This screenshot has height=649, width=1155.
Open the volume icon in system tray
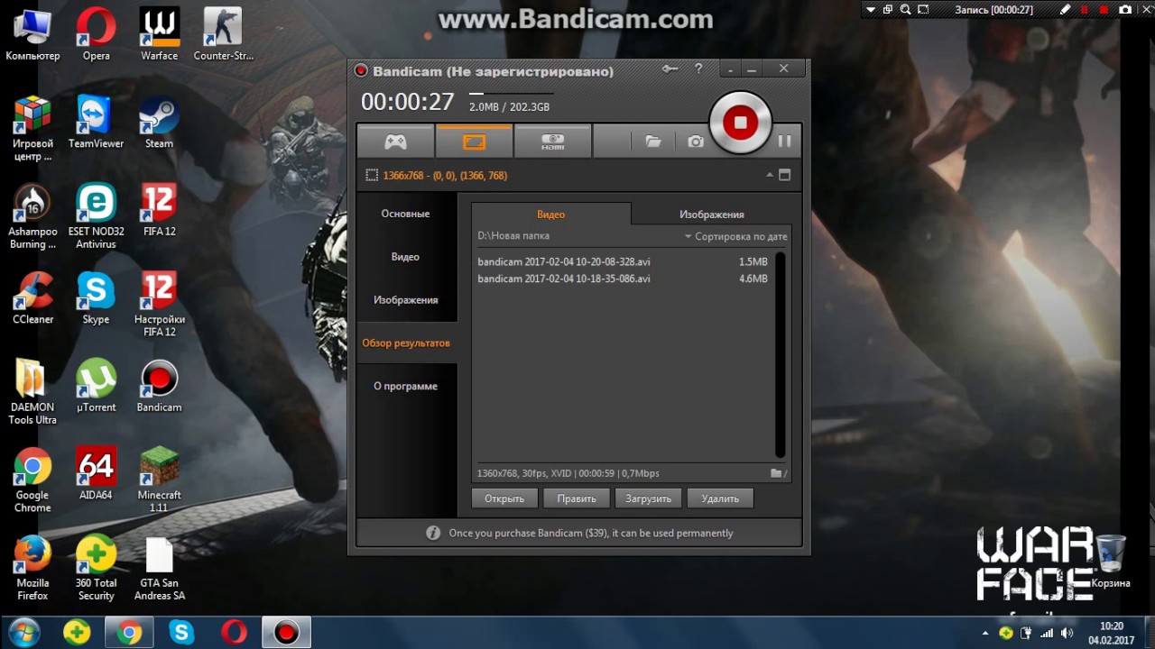click(1067, 633)
